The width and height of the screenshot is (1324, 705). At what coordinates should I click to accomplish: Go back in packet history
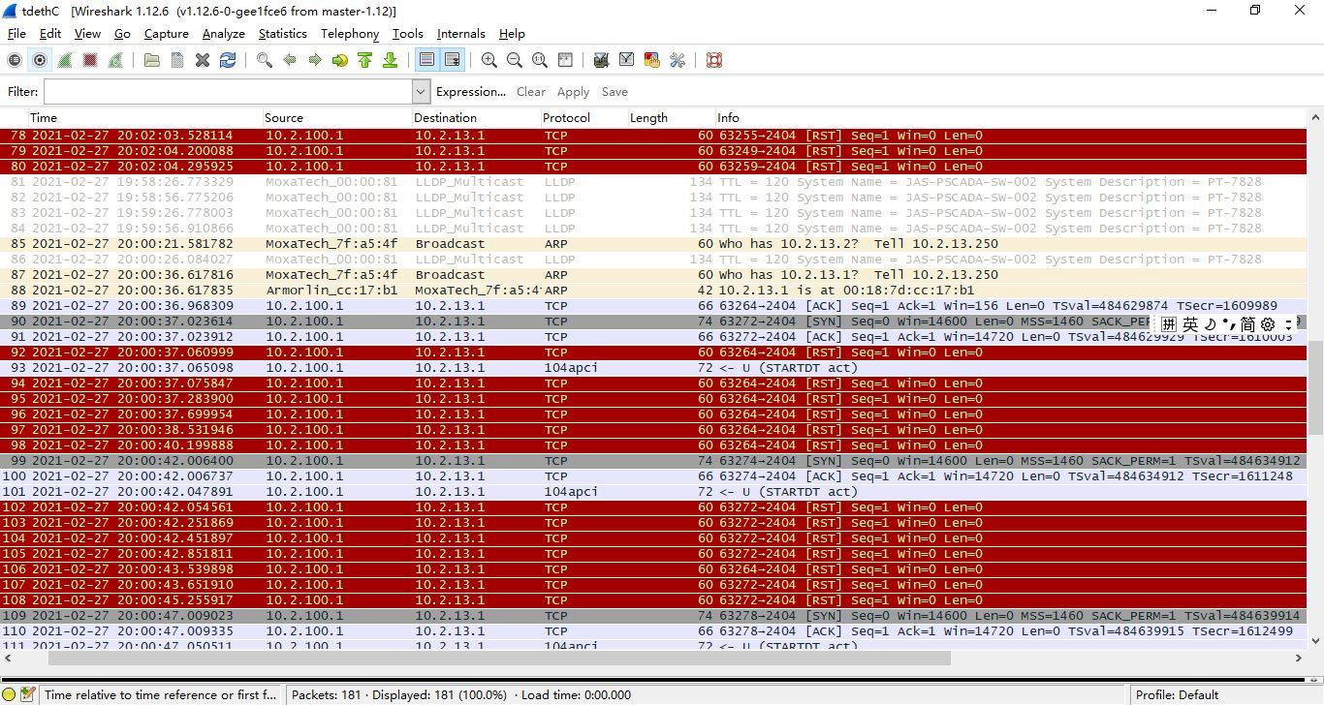(x=290, y=60)
